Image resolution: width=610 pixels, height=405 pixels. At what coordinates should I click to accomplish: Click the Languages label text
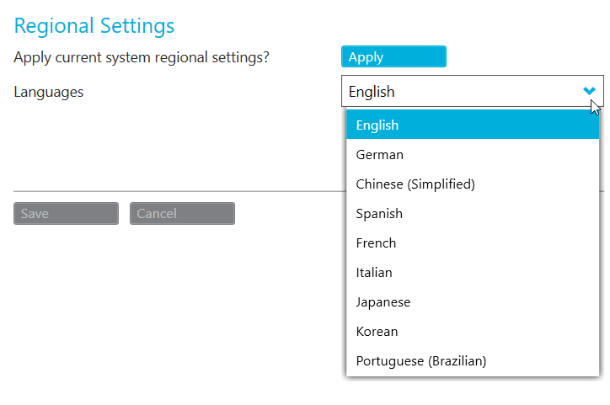(49, 92)
